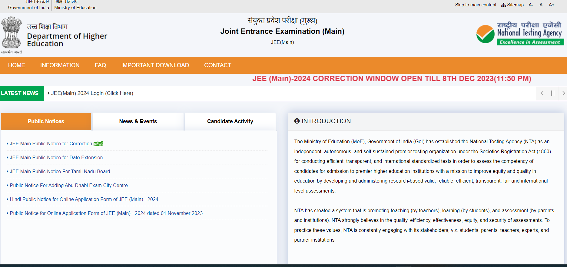The image size is (567, 267).
Task: Click the JEE(Main) subtitle text
Action: click(282, 42)
